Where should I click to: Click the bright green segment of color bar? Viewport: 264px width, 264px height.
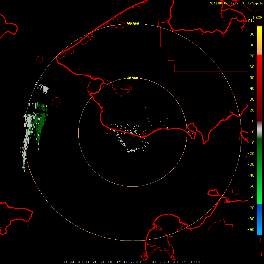(x=259, y=194)
